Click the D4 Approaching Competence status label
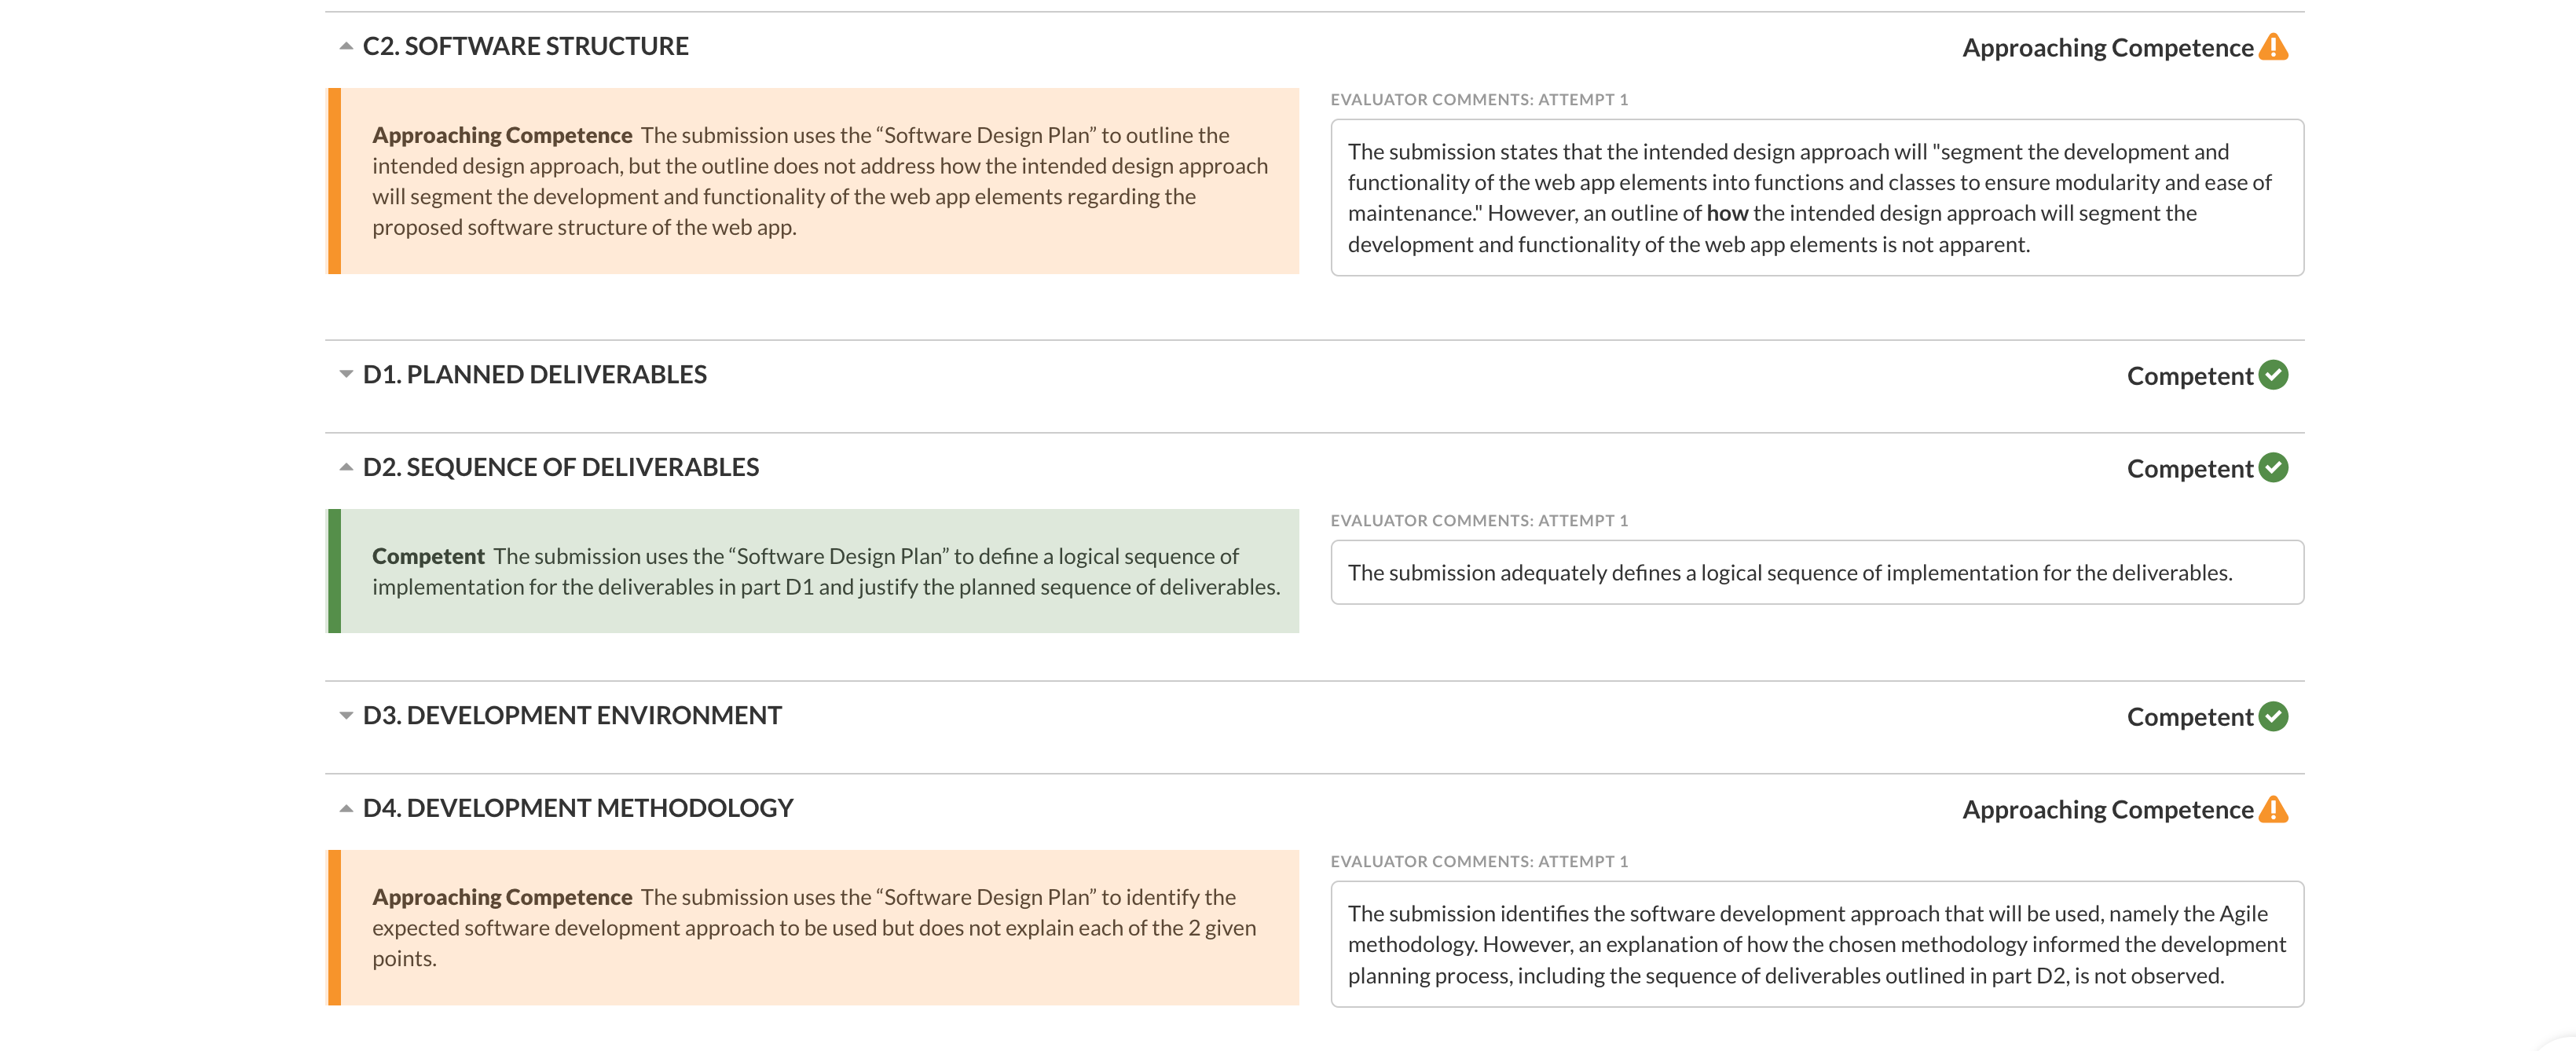2576x1051 pixels. 2106,810
